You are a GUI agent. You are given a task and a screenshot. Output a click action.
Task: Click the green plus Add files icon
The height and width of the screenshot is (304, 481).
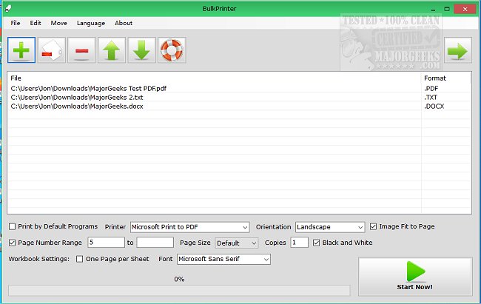click(x=21, y=50)
